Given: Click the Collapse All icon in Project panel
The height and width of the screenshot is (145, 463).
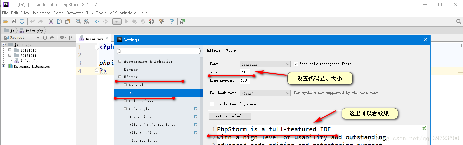Looking at the screenshot, I should click(52, 38).
